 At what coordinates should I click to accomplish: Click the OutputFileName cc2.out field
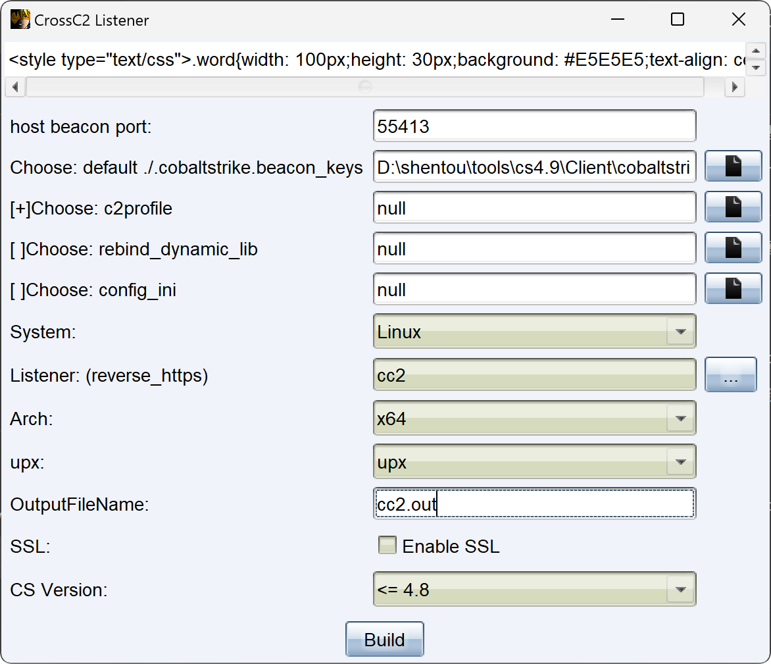coord(534,503)
